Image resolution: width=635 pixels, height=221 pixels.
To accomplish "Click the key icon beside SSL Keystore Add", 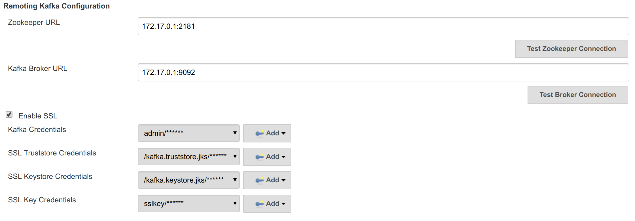I will (260, 180).
